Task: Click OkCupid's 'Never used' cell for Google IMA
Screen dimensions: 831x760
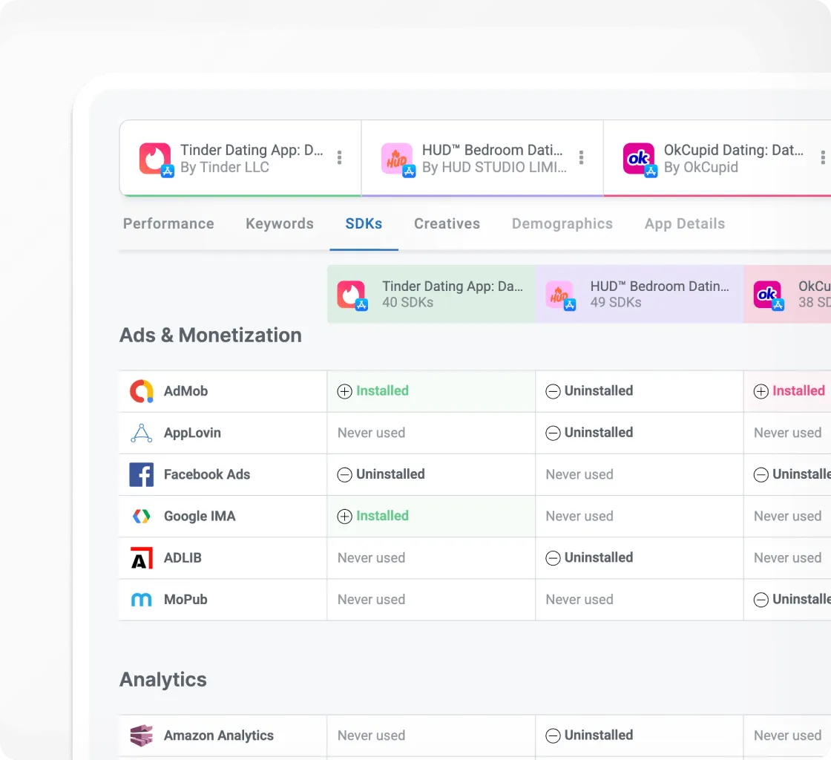Action: [x=787, y=517]
